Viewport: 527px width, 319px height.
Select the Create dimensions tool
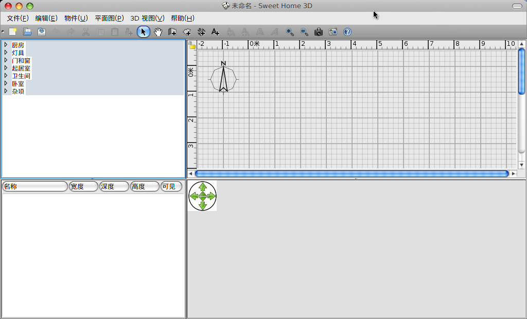point(201,32)
